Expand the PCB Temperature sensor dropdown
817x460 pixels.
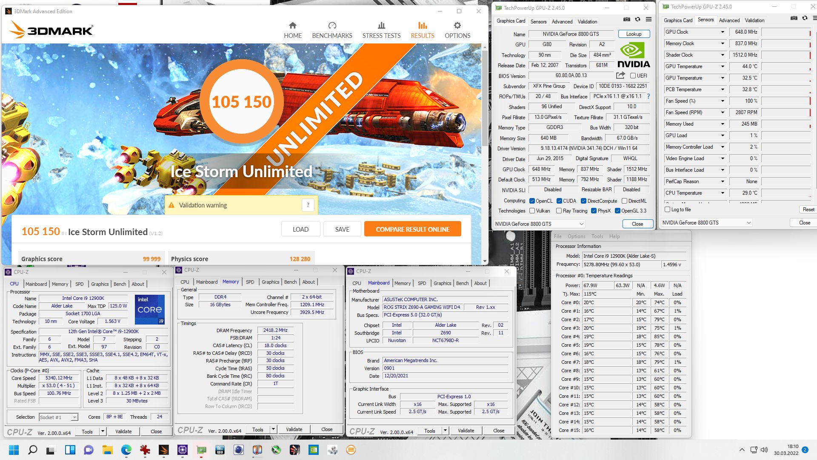[x=723, y=89]
